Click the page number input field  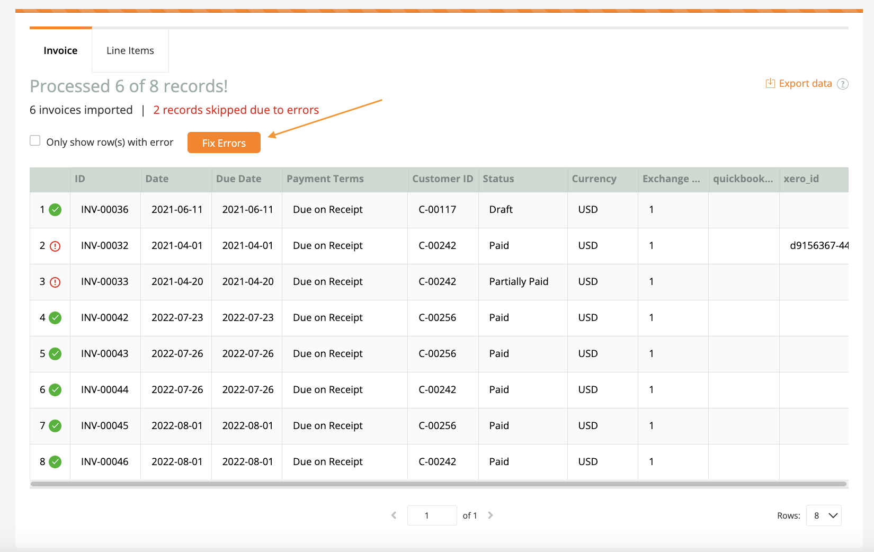pyautogui.click(x=432, y=515)
